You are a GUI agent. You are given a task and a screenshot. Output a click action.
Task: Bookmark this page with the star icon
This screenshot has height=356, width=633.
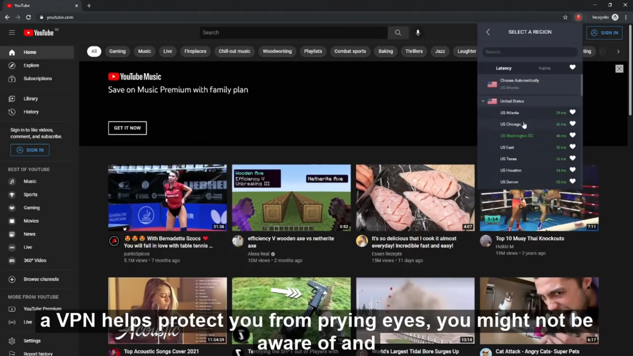click(x=565, y=17)
